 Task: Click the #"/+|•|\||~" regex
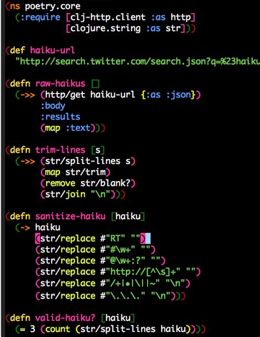pyautogui.click(x=130, y=283)
